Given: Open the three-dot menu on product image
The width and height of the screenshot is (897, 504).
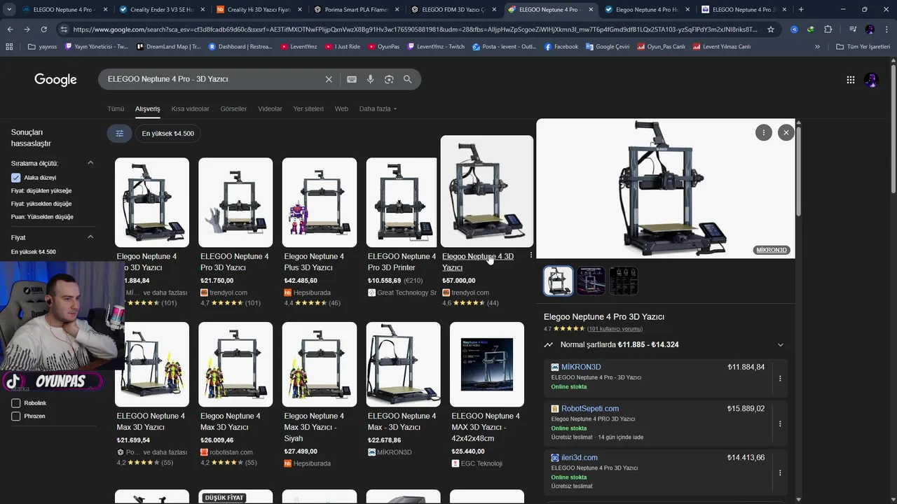Looking at the screenshot, I should [764, 132].
